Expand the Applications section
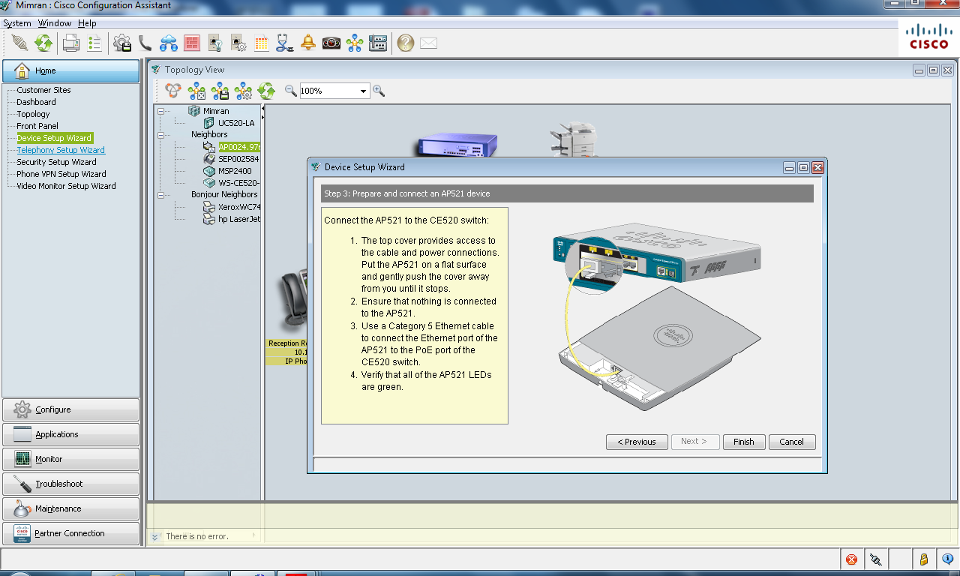This screenshot has height=576, width=960. coord(70,434)
